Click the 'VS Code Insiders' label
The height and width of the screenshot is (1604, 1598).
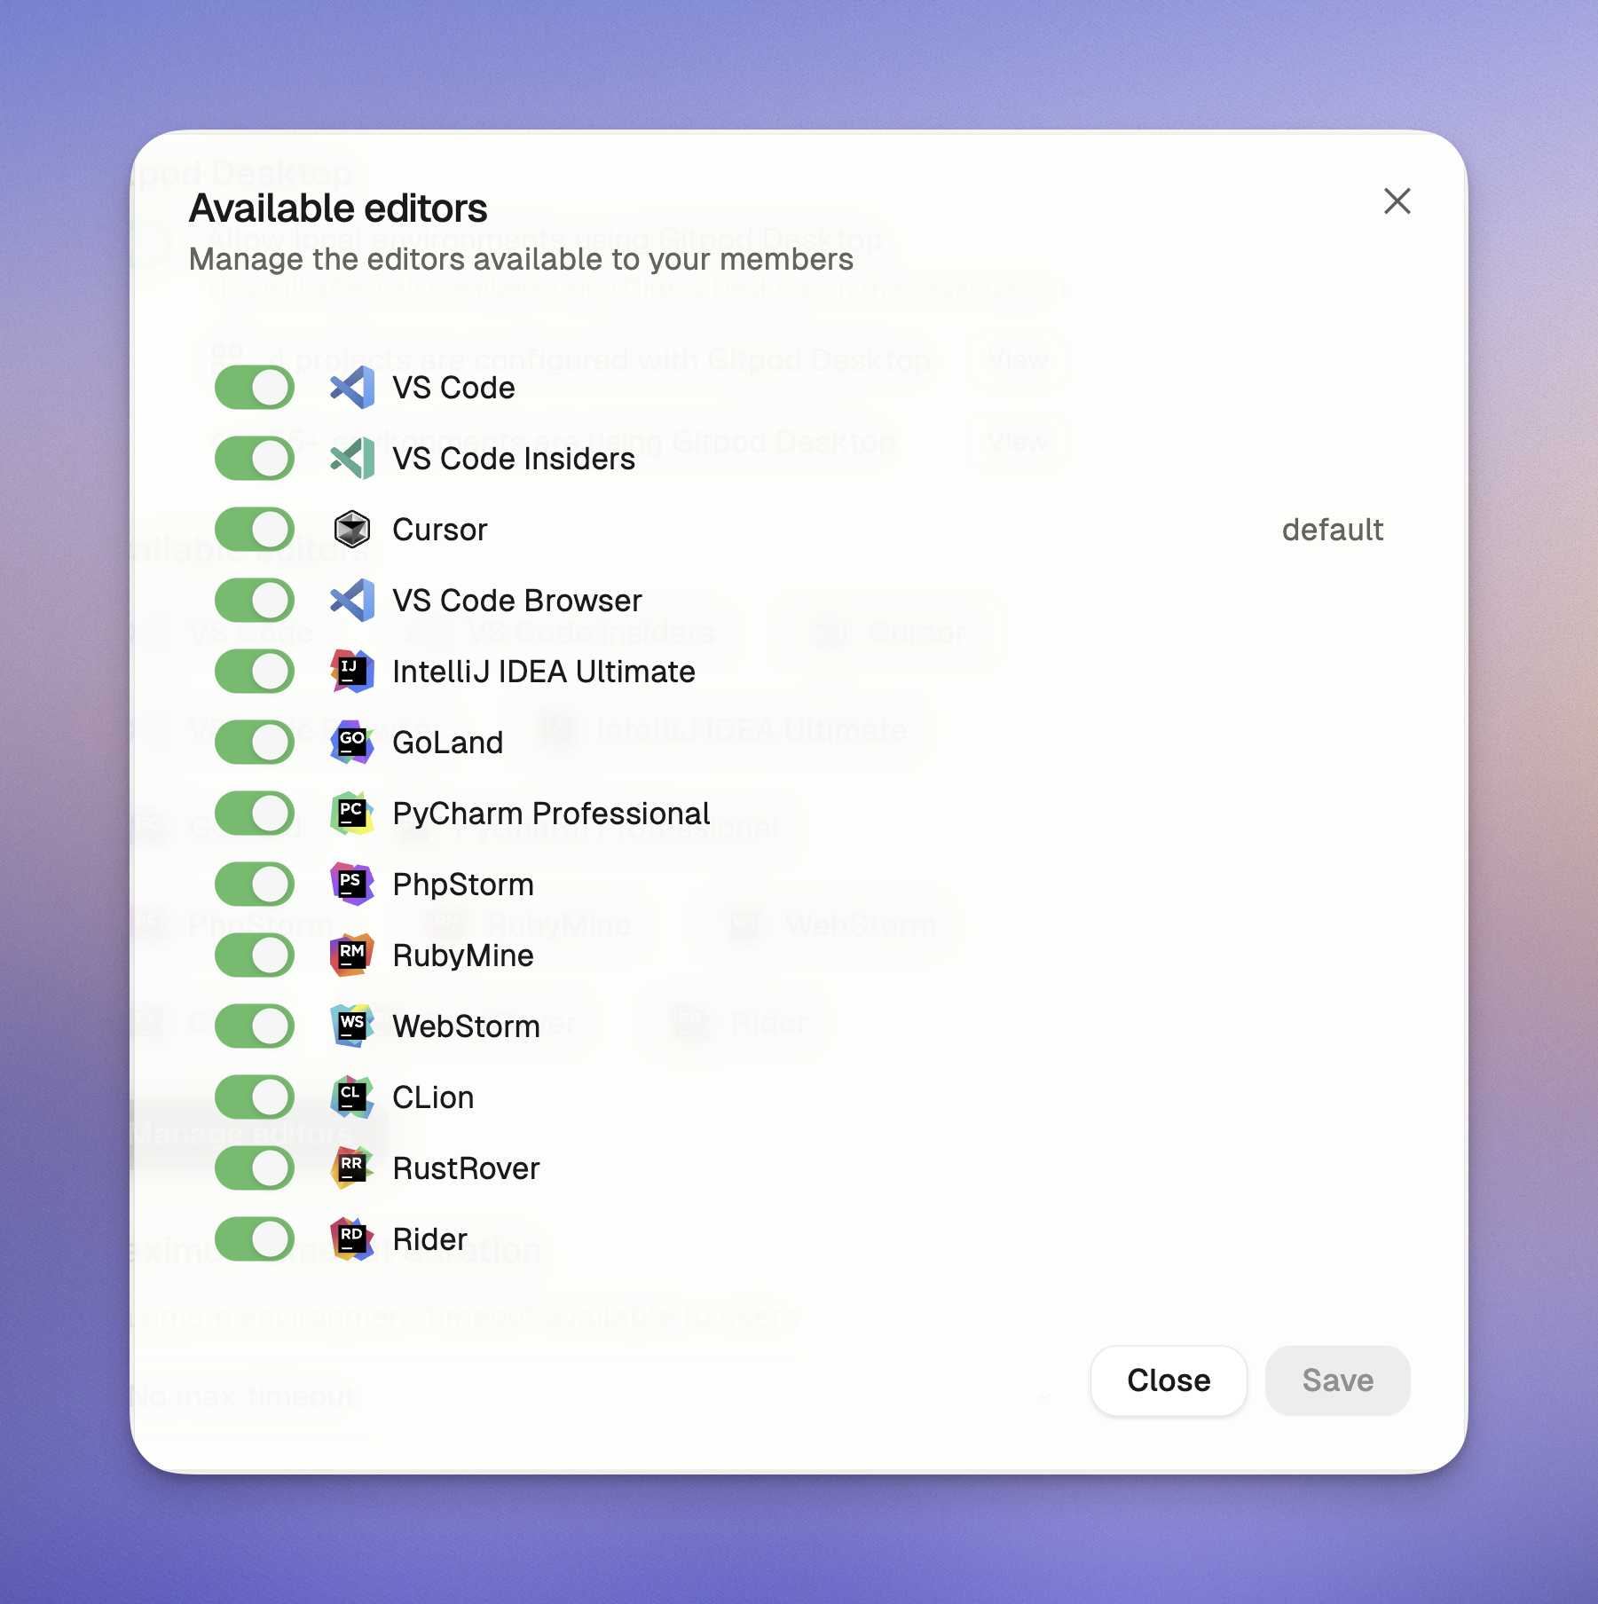coord(514,459)
